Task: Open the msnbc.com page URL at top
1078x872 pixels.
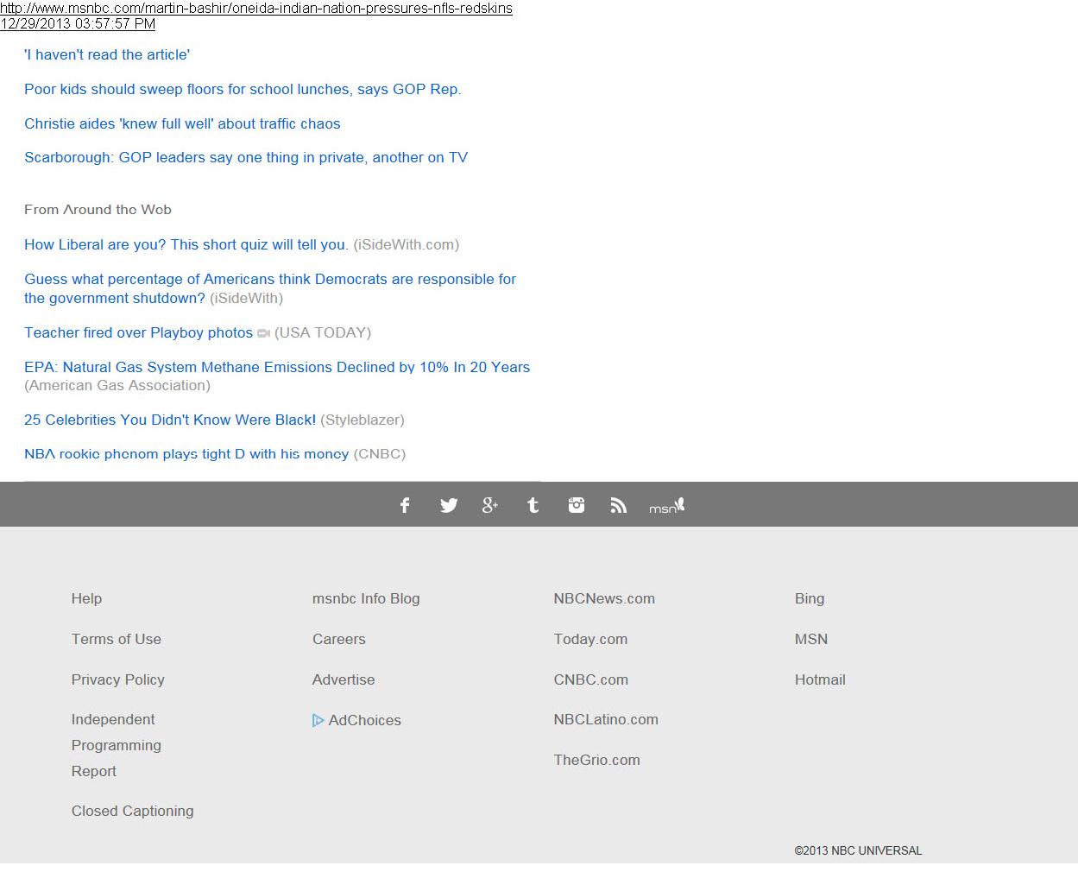Action: (256, 9)
